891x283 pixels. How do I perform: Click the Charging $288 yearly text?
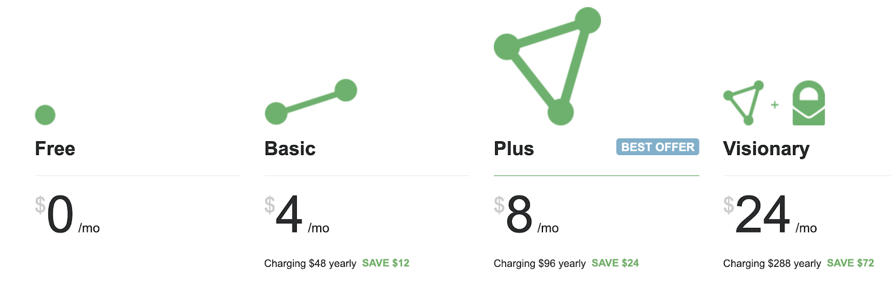pyautogui.click(x=772, y=264)
